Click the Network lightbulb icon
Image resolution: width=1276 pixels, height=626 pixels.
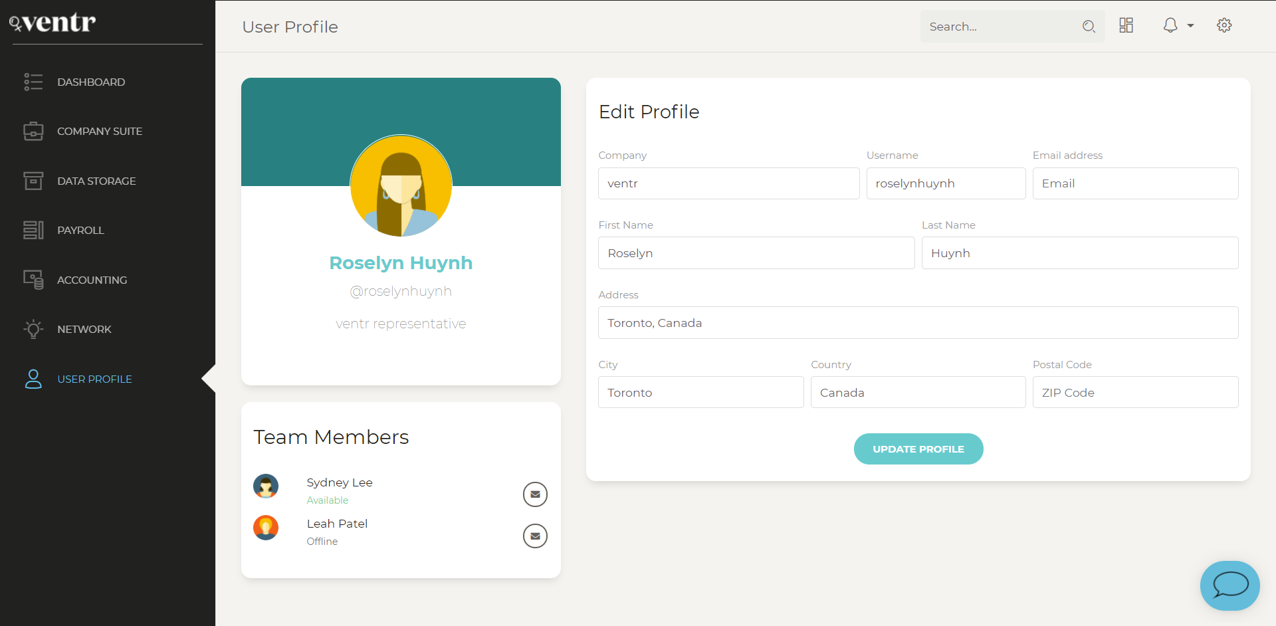[x=33, y=329]
